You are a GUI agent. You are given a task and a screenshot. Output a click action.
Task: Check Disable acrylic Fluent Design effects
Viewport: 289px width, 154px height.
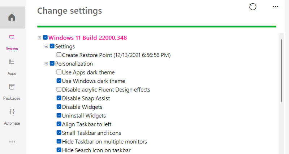coord(59,89)
